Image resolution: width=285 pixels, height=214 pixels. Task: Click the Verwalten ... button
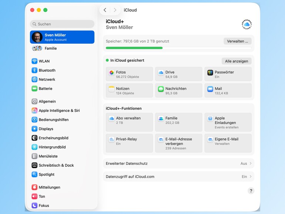tap(237, 41)
